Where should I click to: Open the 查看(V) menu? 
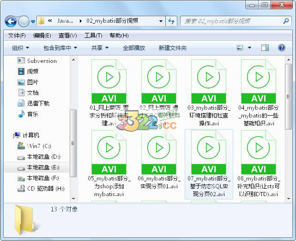click(67, 35)
